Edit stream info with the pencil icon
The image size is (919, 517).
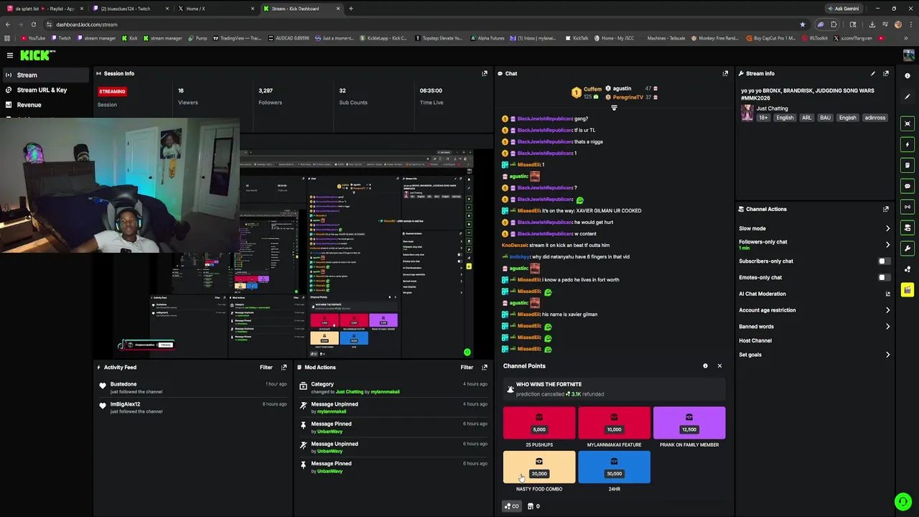coord(873,73)
